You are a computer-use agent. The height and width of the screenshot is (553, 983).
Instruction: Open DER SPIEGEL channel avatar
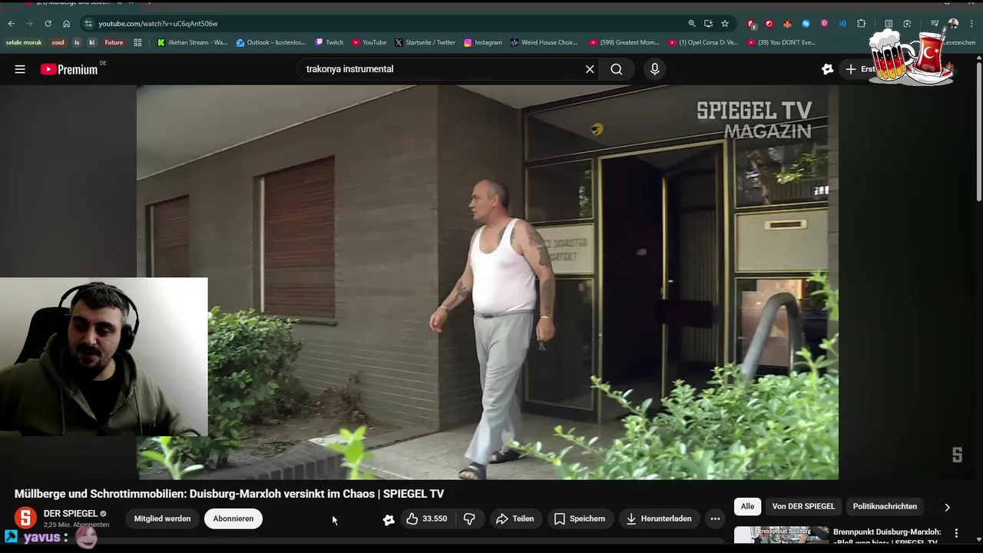click(x=25, y=518)
